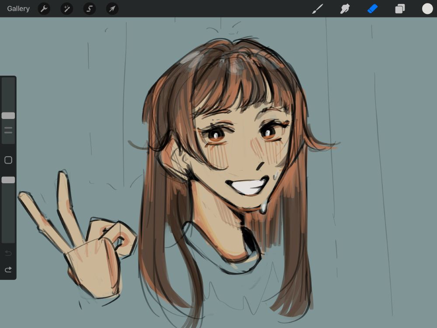Tap the sidebar Modify square button

coord(8,160)
